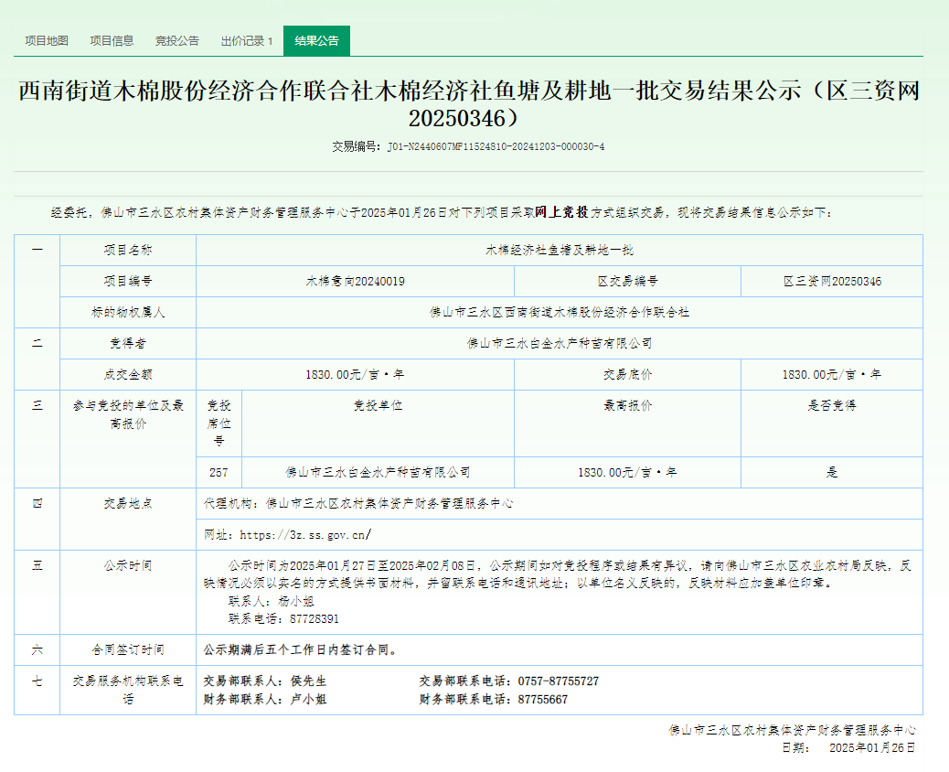The image size is (949, 772).
Task: Select 财务部联系电话 87755667
Action: 494,700
